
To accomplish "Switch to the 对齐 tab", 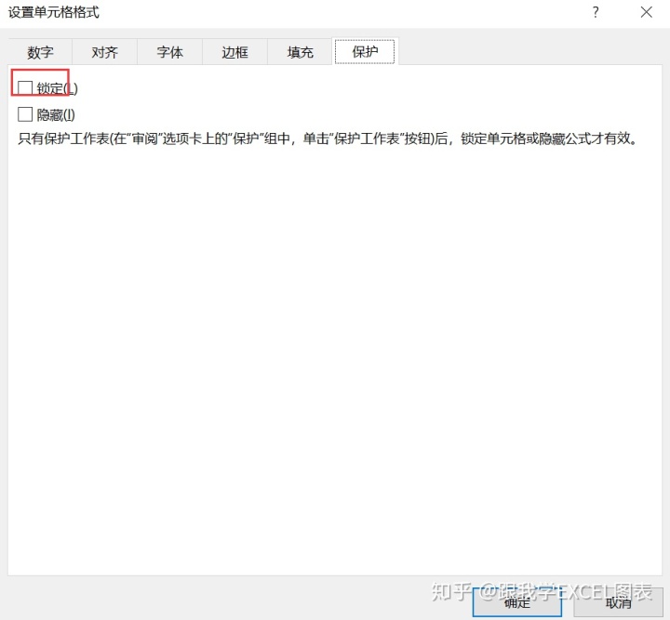I will (x=104, y=52).
